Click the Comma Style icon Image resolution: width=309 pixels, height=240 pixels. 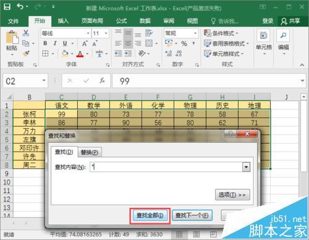[193, 43]
